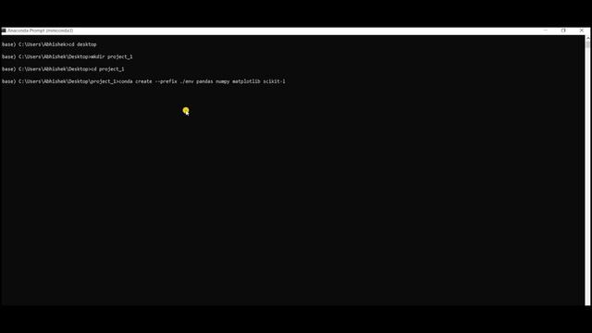
Task: Click the 'cd desktop' command line
Action: coord(49,44)
